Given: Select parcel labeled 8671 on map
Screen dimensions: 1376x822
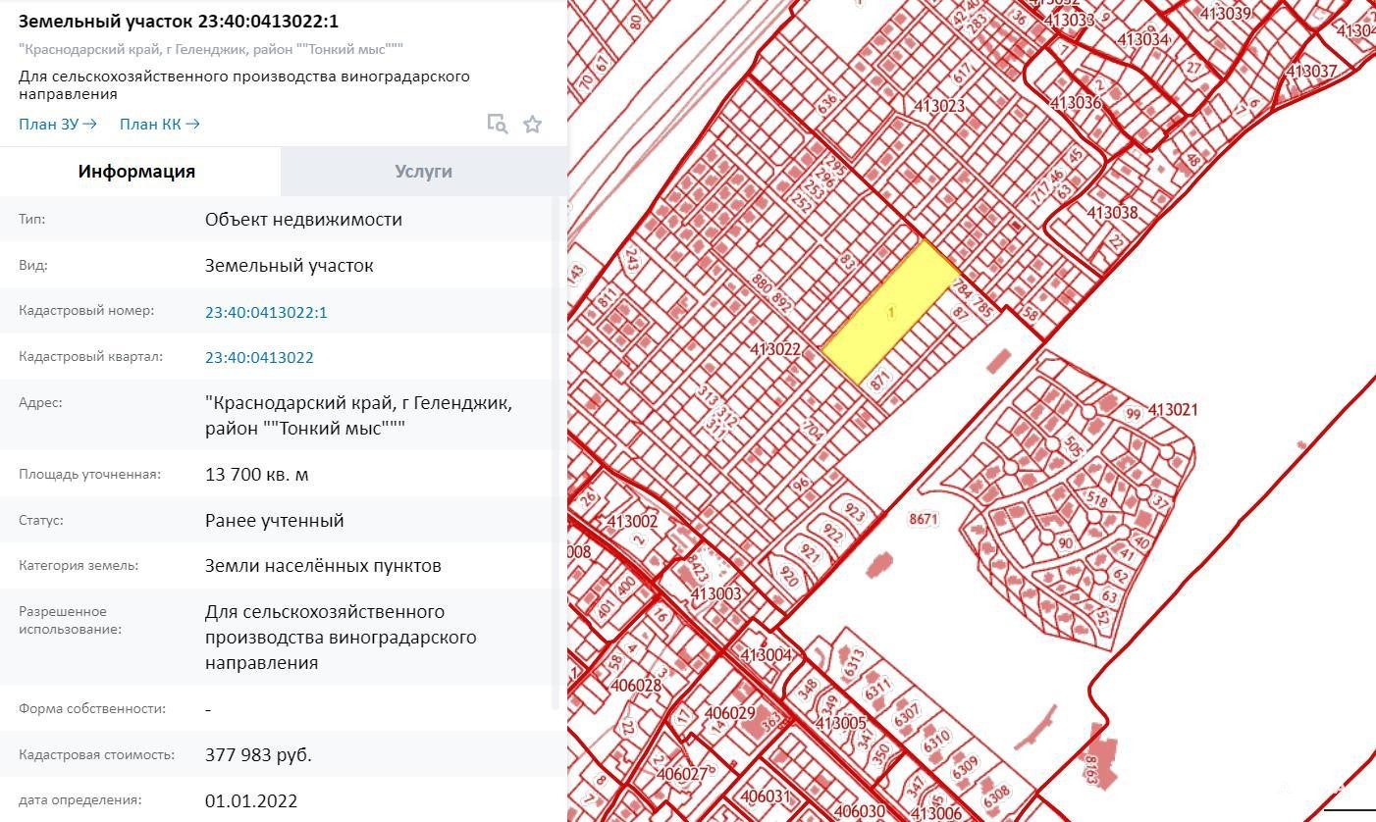Looking at the screenshot, I should pyautogui.click(x=924, y=519).
